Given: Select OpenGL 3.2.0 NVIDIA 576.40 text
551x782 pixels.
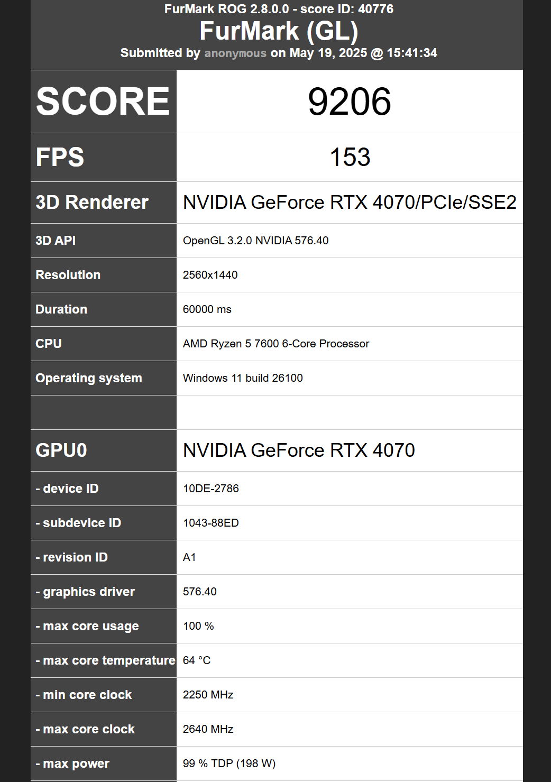Looking at the screenshot, I should coord(255,241).
